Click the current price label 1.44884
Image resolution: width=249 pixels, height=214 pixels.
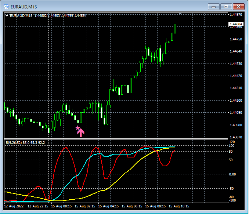click(236, 24)
